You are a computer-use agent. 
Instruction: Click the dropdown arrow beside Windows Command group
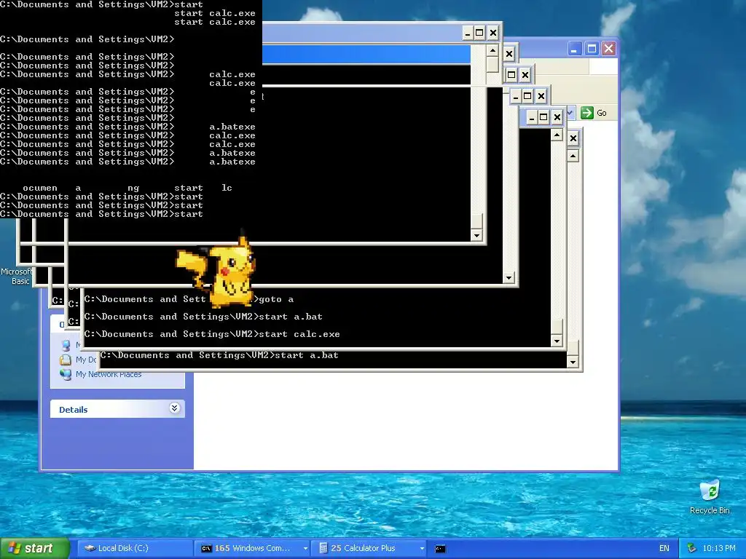305,549
